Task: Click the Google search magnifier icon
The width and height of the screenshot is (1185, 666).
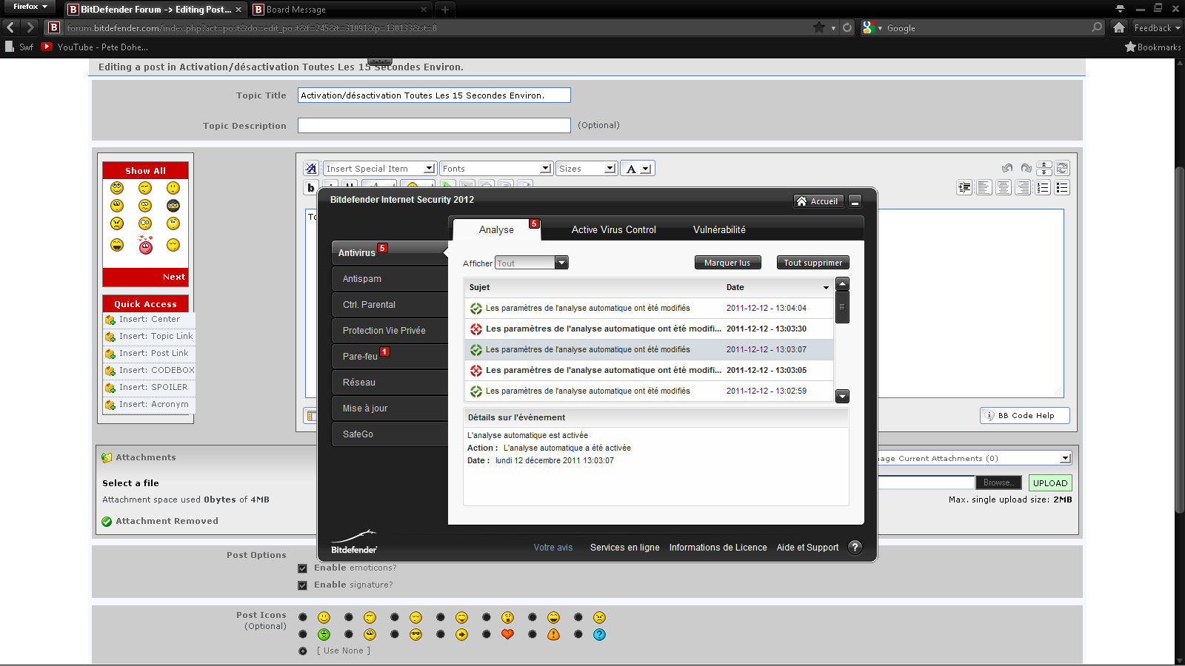Action: (1097, 27)
